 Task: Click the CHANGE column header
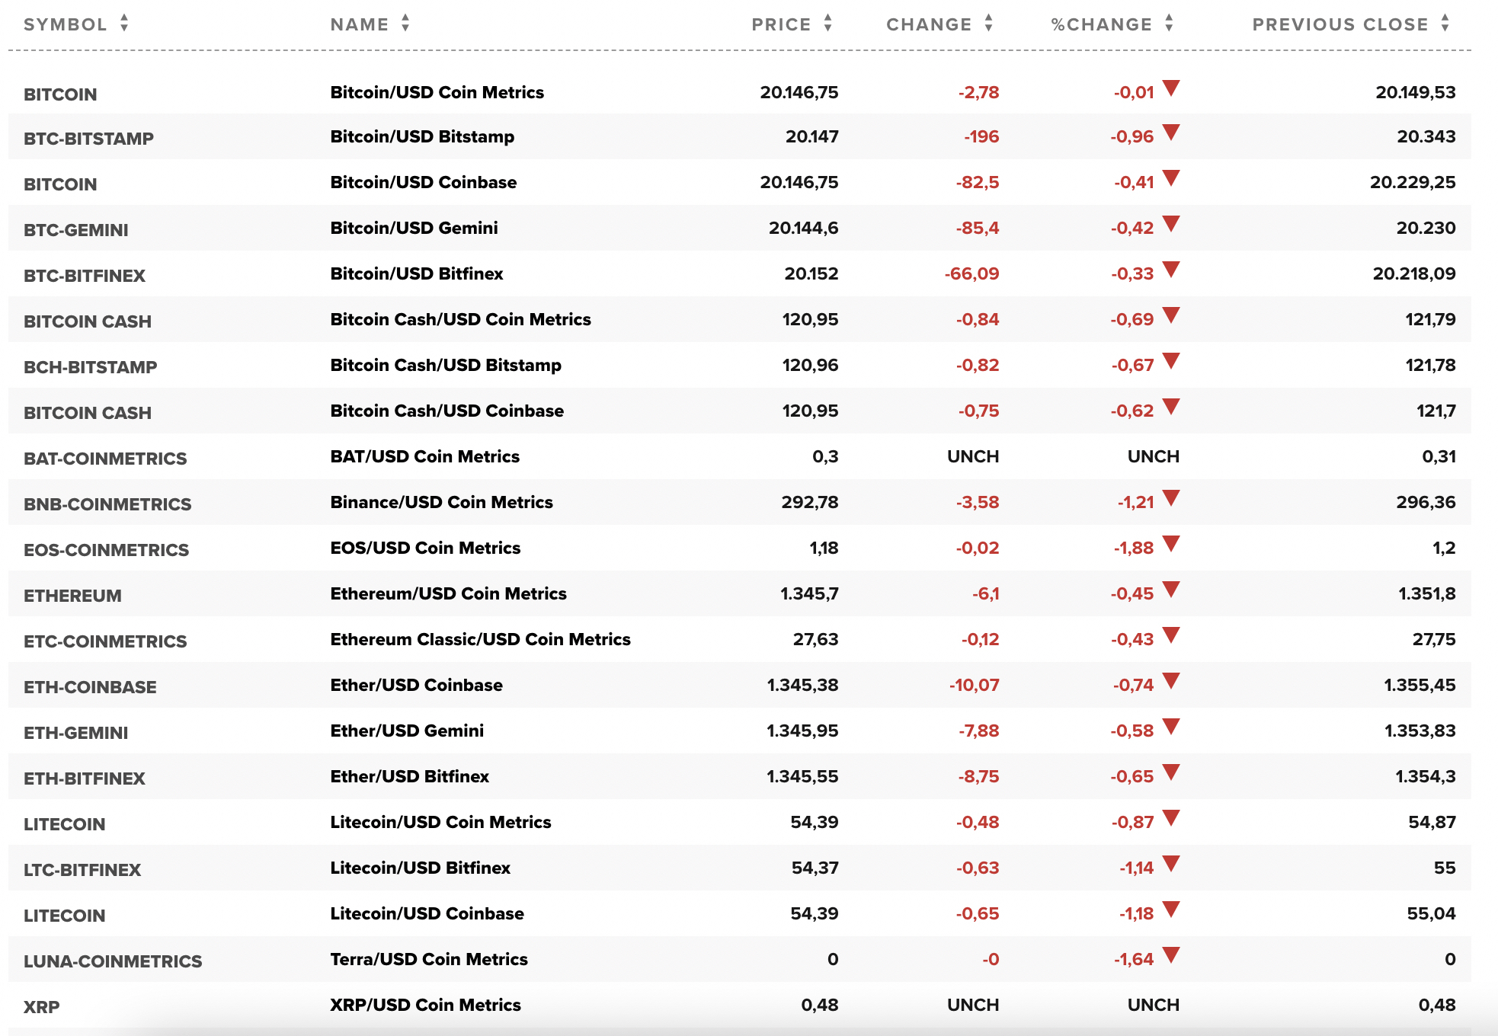point(929,24)
